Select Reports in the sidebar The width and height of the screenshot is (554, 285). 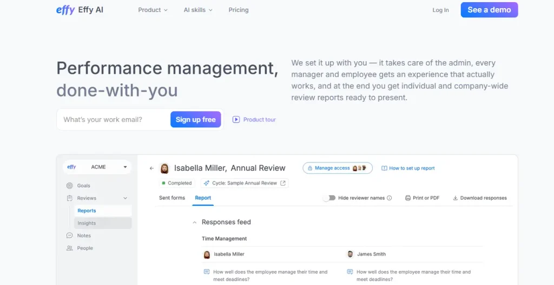pos(103,211)
